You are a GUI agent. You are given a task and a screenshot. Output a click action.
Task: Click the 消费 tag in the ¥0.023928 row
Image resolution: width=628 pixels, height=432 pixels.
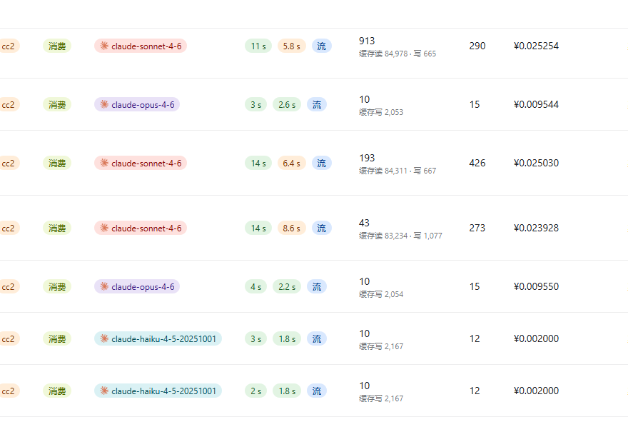coord(57,228)
